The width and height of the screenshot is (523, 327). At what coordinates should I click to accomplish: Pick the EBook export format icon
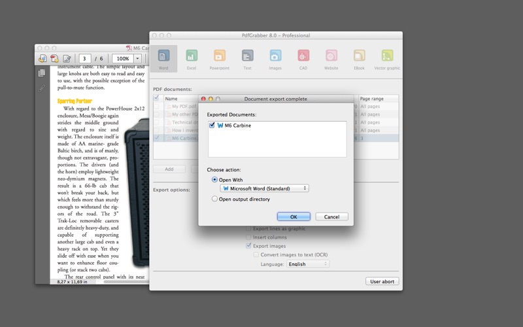(x=359, y=56)
